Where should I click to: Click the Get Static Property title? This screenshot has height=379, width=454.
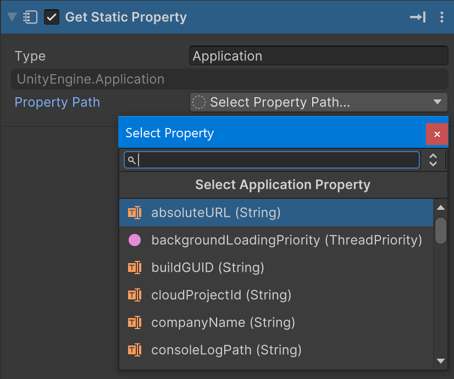[126, 17]
